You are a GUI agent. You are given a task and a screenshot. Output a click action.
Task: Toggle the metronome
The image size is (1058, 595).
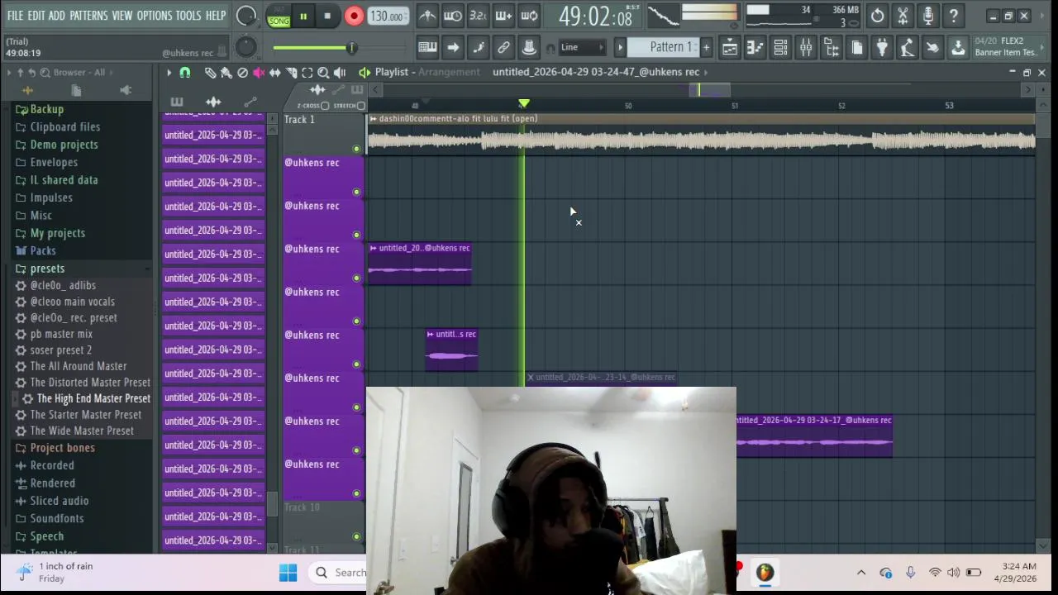pyautogui.click(x=427, y=16)
